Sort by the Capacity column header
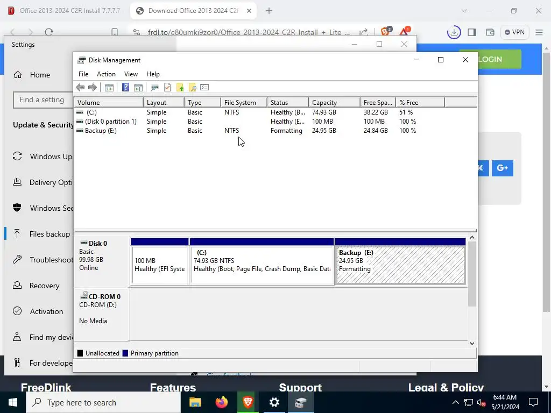 tap(334, 103)
